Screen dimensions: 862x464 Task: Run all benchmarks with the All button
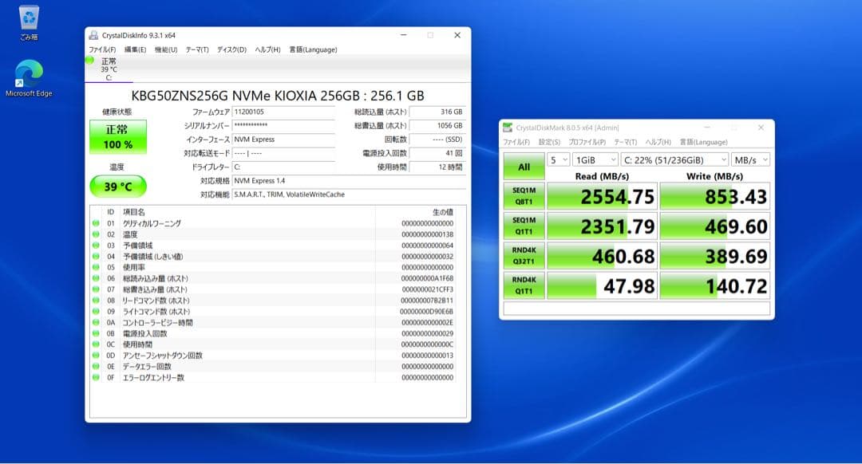[524, 167]
